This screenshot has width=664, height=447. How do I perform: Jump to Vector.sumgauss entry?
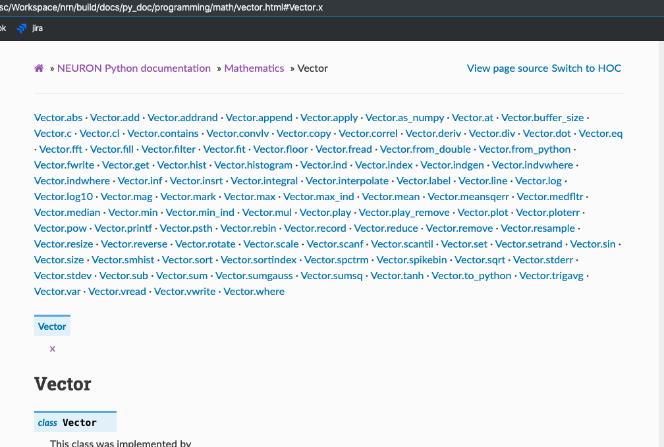(254, 276)
